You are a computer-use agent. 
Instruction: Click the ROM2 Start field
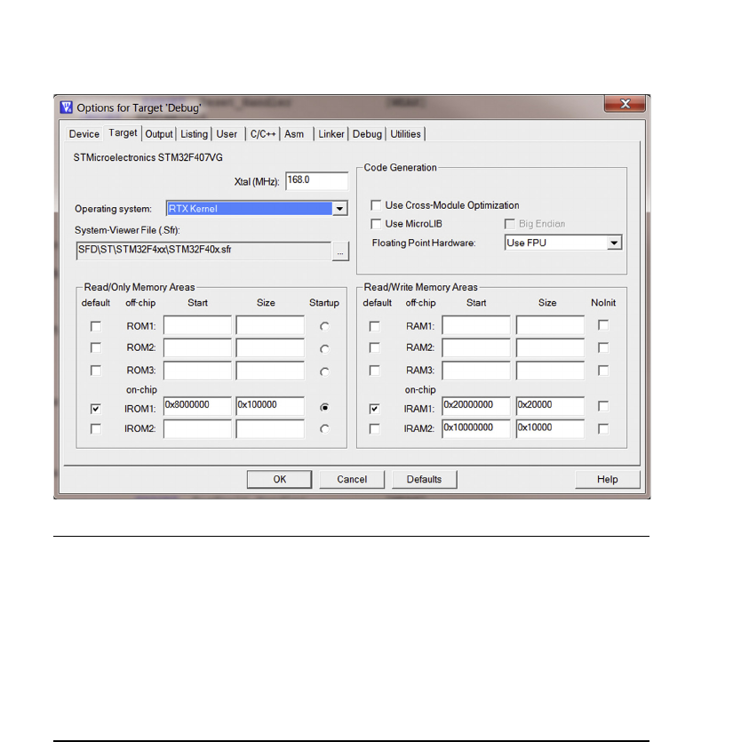click(197, 347)
